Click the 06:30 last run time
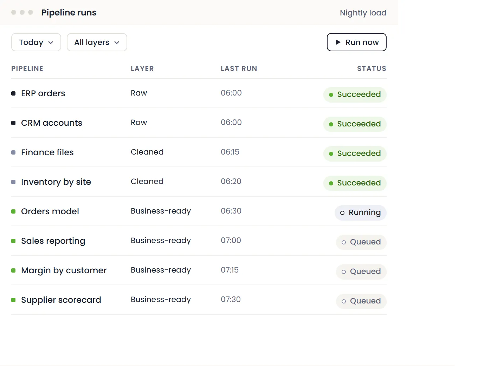Screen dimensions: 478x366 [x=231, y=211]
